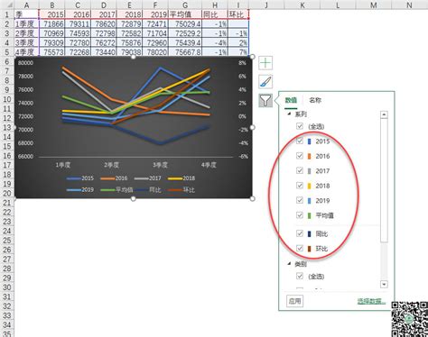Click the 2015 legend entry in the chart
This screenshot has width=428, height=337.
pos(80,178)
